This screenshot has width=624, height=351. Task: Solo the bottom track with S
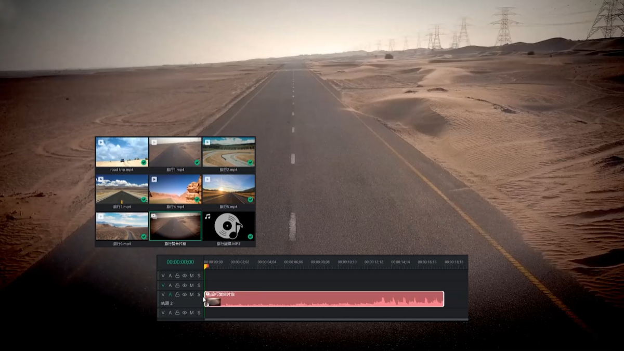coord(199,313)
